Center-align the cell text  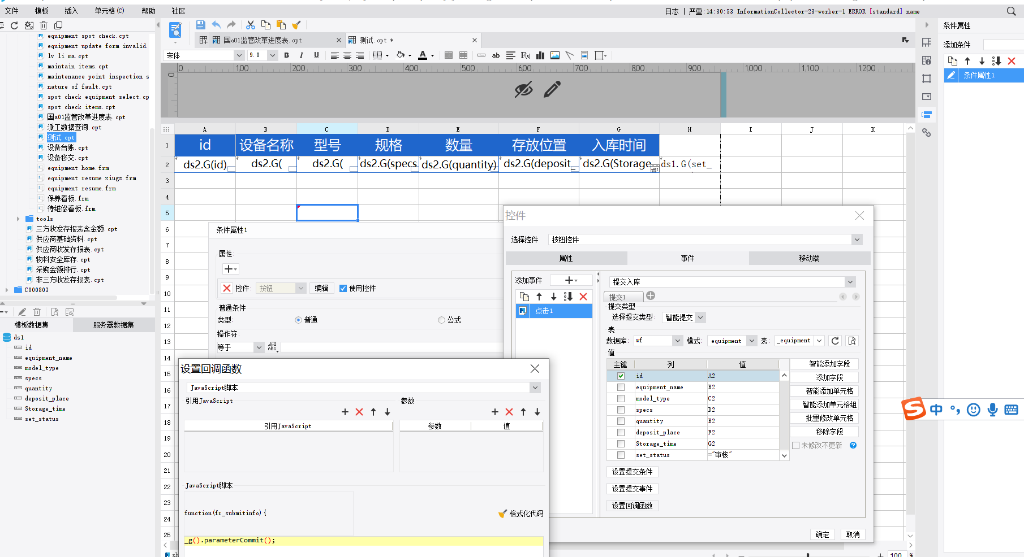(347, 55)
